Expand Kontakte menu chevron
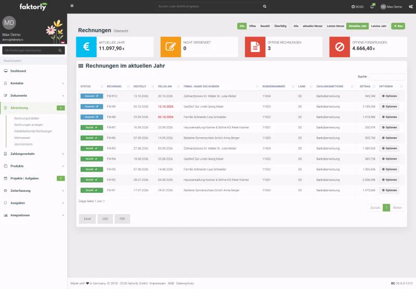The image size is (416, 289). click(63, 84)
